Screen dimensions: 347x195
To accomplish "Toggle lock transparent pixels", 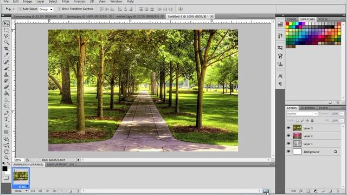I will click(298, 120).
